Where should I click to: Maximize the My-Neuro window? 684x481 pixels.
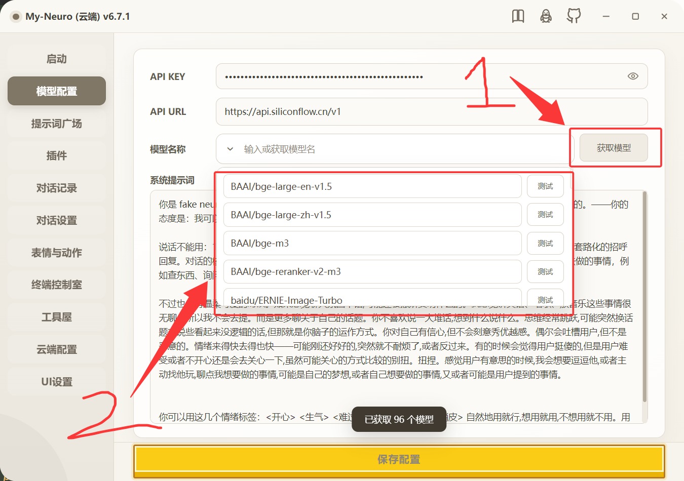(x=635, y=16)
